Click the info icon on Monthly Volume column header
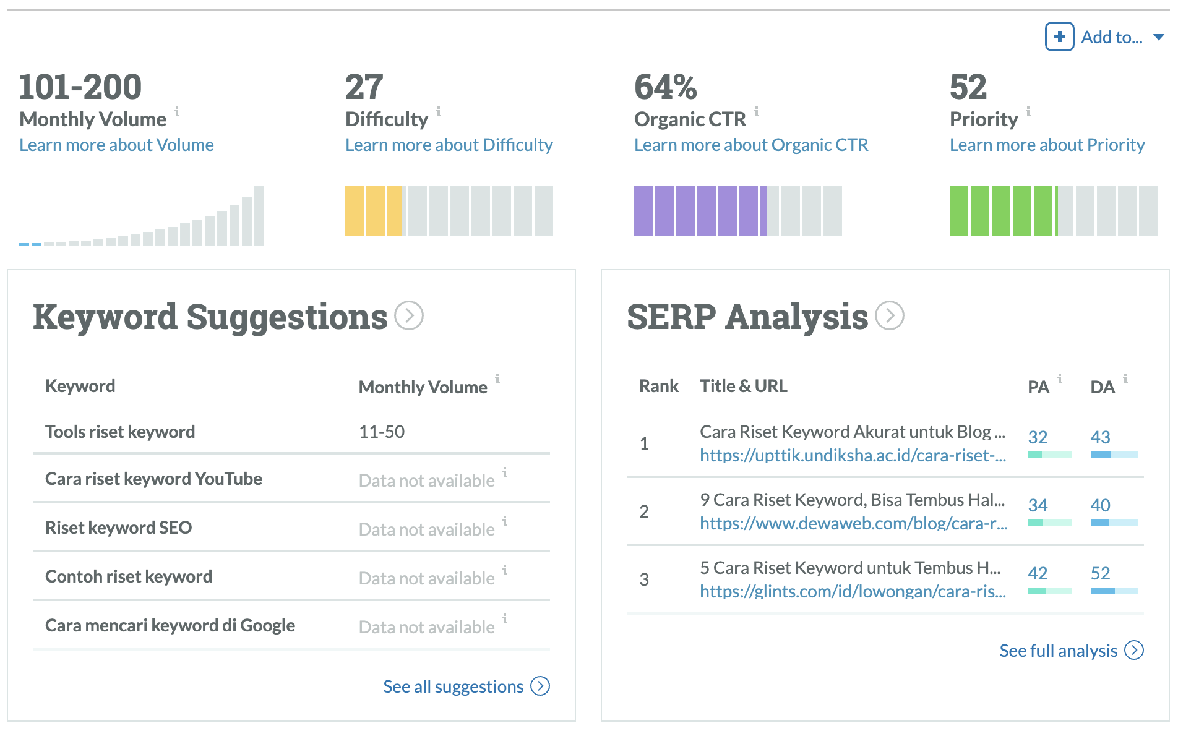The image size is (1178, 731). pos(499,379)
